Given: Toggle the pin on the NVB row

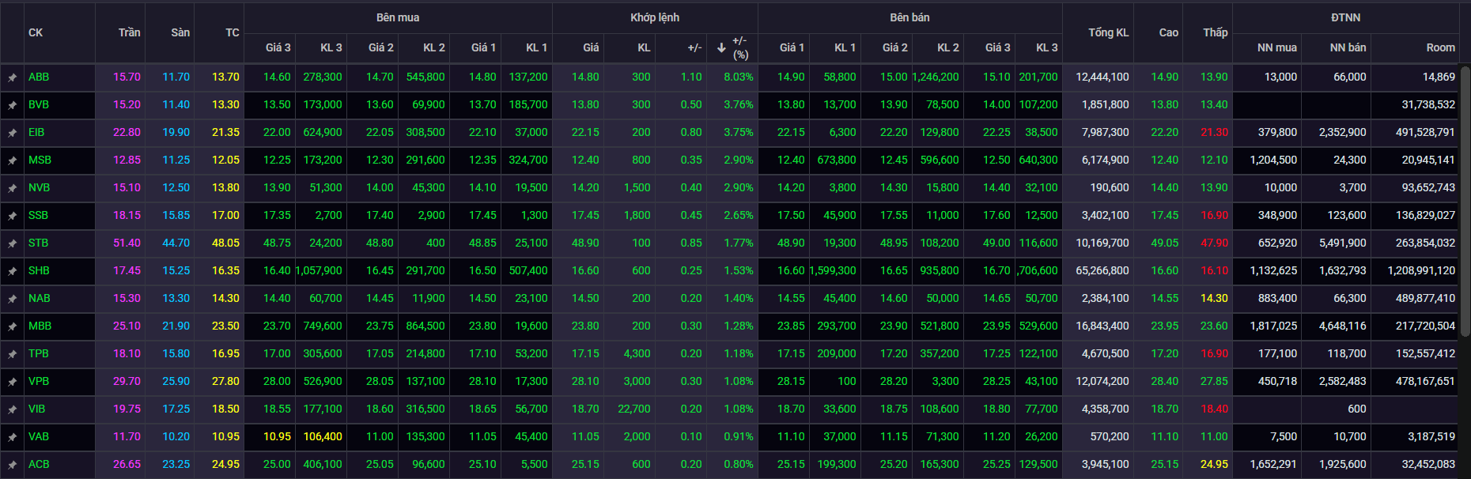Looking at the screenshot, I should [x=12, y=188].
